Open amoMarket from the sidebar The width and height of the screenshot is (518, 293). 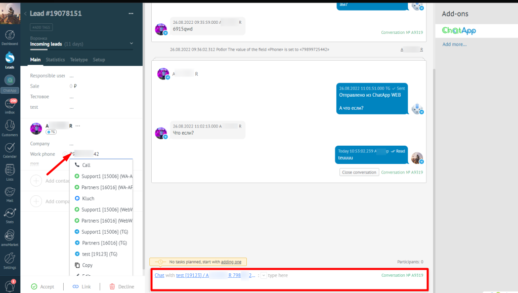point(10,237)
